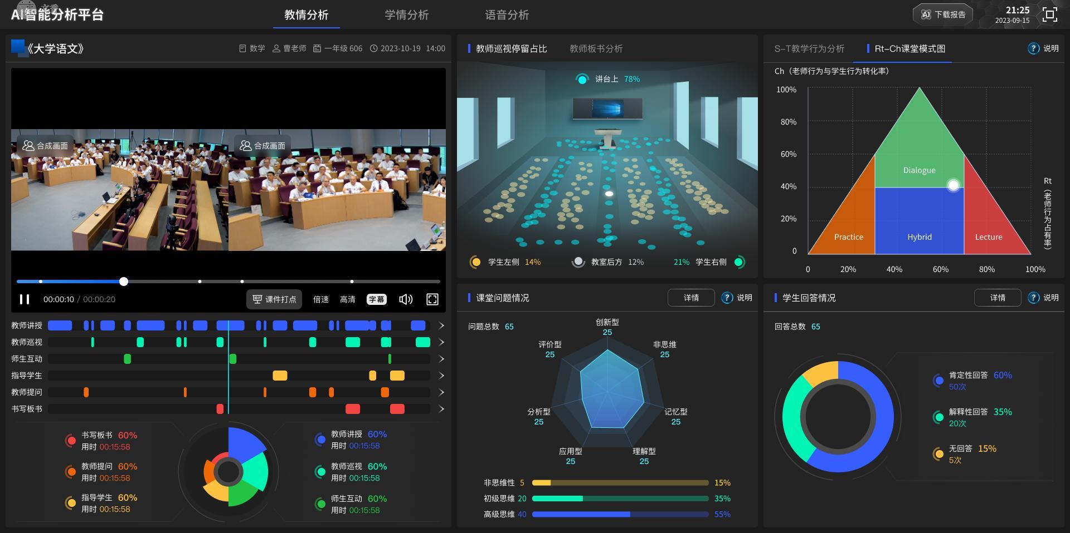The height and width of the screenshot is (533, 1070).
Task: Mute the video volume speaker icon
Action: pyautogui.click(x=406, y=299)
